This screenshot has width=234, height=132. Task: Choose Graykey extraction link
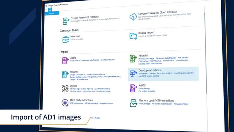pos(108,60)
